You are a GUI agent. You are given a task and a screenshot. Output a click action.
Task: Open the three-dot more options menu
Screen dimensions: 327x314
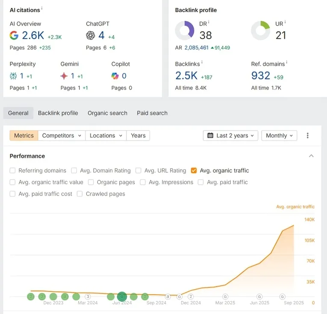(x=308, y=136)
